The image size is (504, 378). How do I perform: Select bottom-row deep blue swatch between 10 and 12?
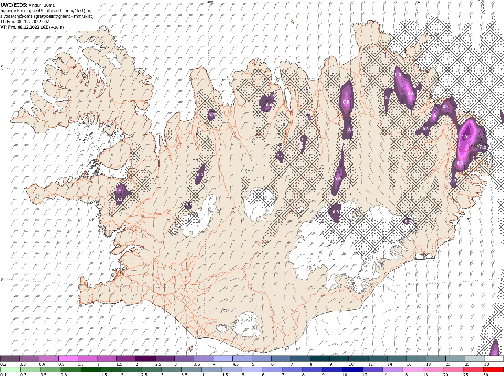point(353,370)
